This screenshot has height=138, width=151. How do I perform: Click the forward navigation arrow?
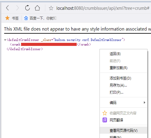click(18, 8)
